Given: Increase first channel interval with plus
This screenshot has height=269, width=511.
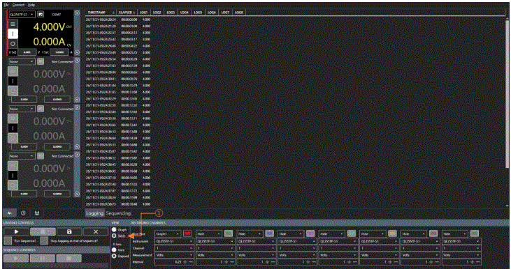Looking at the screenshot, I should pyautogui.click(x=185, y=261).
